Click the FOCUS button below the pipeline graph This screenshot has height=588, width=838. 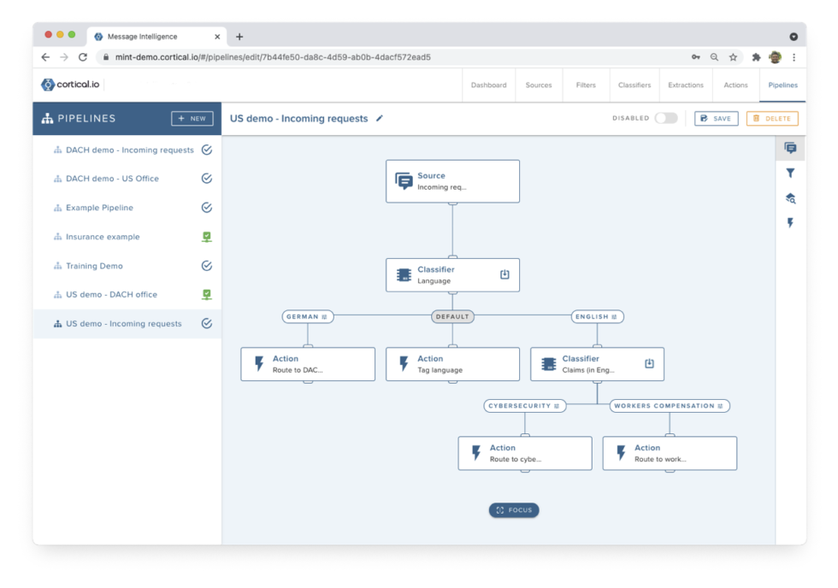tap(513, 510)
